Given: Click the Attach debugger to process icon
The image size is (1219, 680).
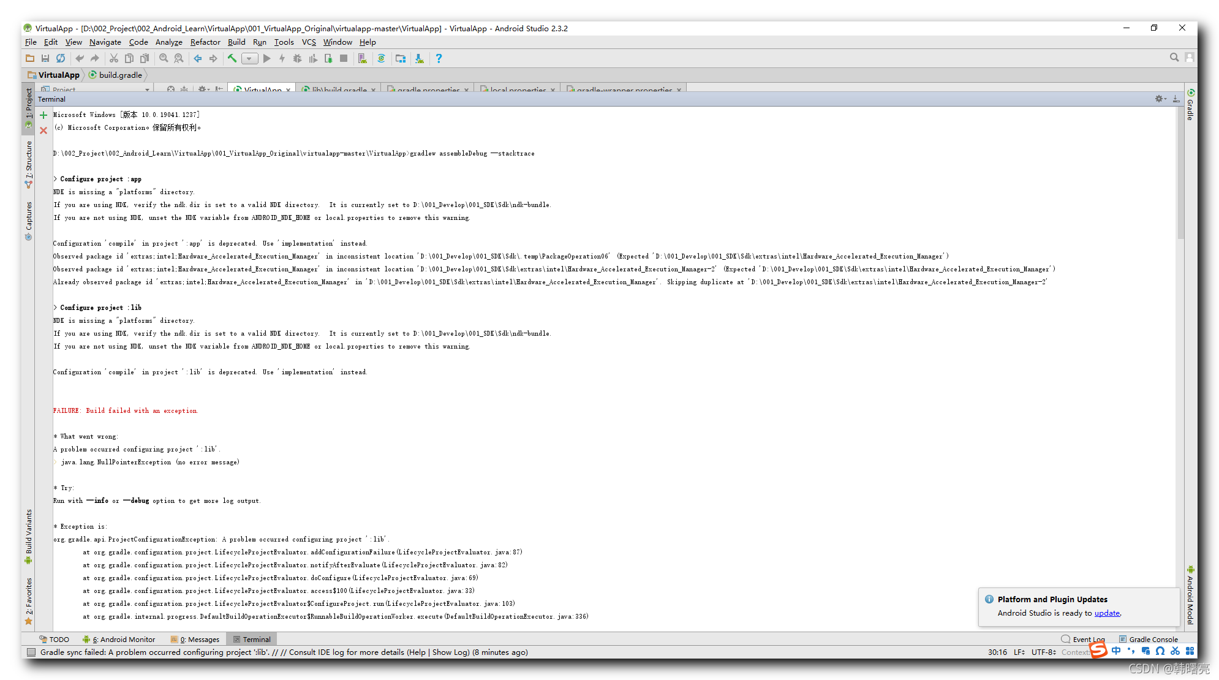Looking at the screenshot, I should pyautogui.click(x=328, y=58).
